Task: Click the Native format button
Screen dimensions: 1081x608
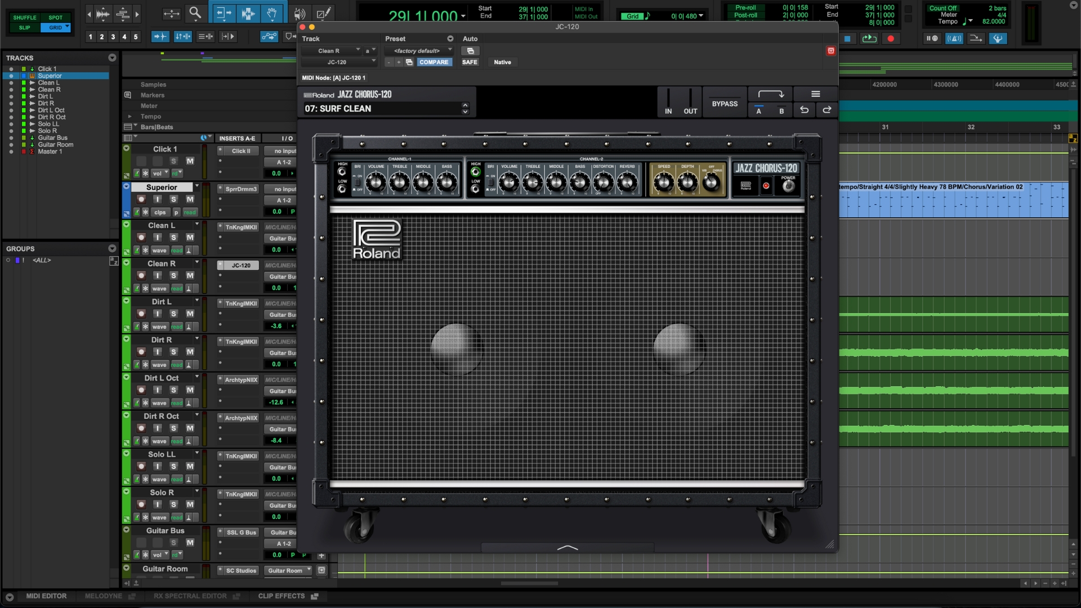Action: click(502, 62)
